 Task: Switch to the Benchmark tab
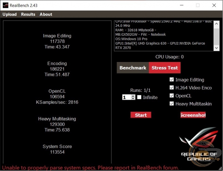pos(133,68)
